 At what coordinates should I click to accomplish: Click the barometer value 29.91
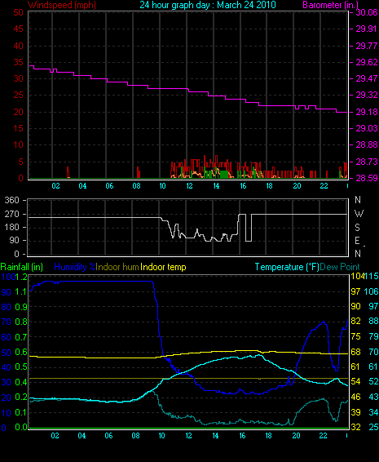367,29
